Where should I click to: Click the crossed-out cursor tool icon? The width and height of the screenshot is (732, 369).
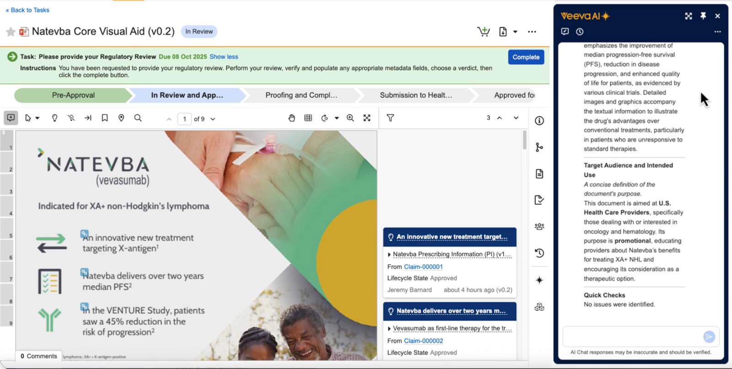(x=71, y=118)
